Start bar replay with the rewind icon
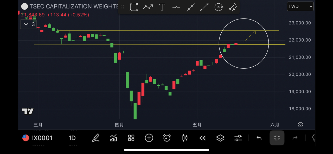 coord(202,138)
